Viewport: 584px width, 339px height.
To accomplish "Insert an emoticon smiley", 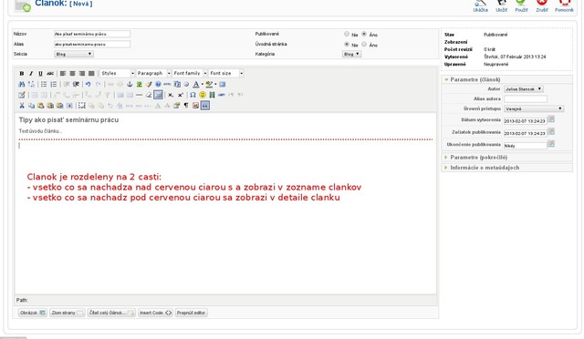I will (x=203, y=95).
